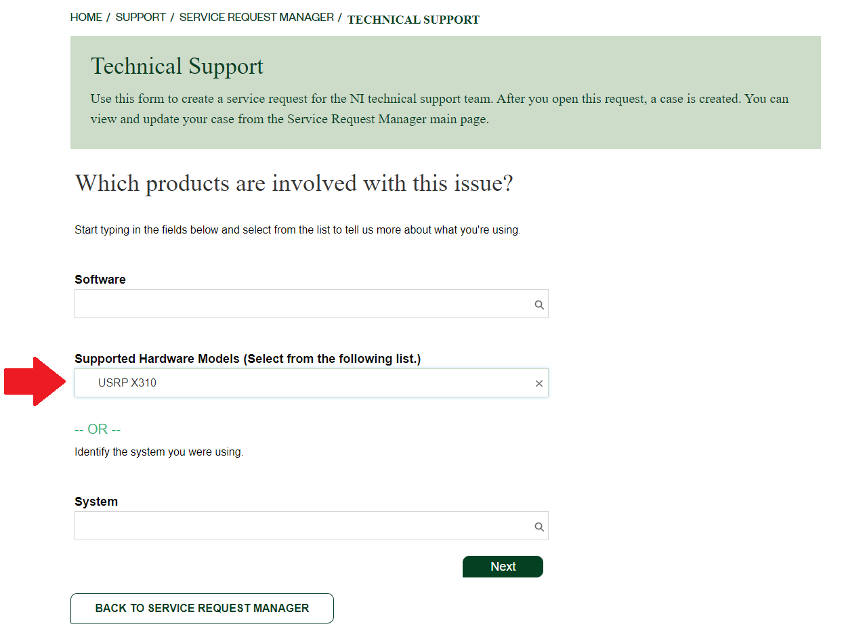Click the search icon in System field

pos(539,527)
